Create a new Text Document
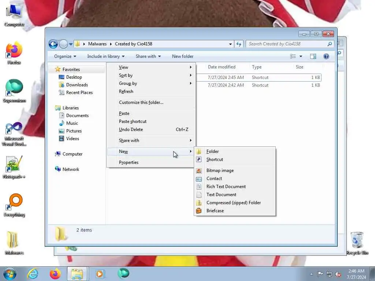This screenshot has width=375, height=281. pos(235,195)
